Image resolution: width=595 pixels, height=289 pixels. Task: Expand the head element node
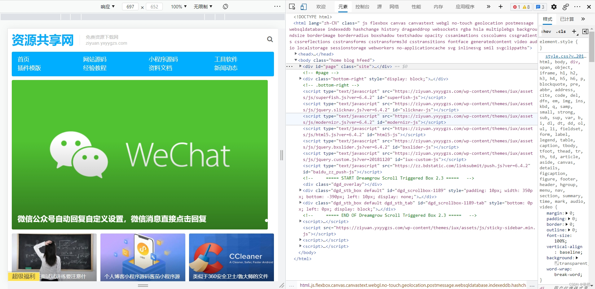[296, 54]
